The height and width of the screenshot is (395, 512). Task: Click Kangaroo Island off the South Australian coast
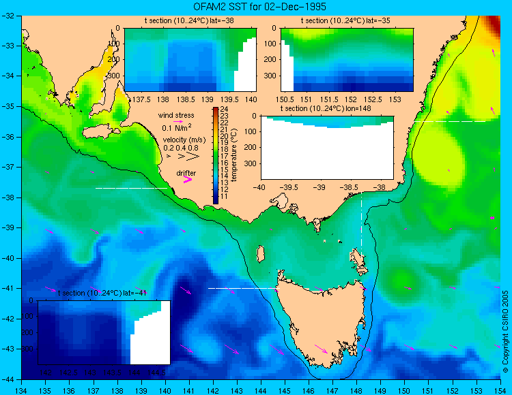100,133
